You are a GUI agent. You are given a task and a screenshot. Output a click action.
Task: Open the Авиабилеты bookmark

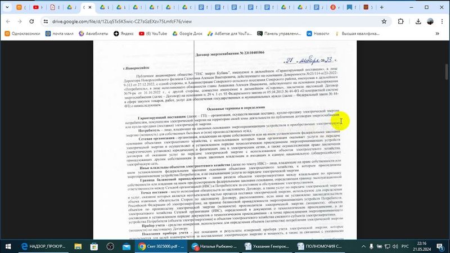click(x=93, y=34)
